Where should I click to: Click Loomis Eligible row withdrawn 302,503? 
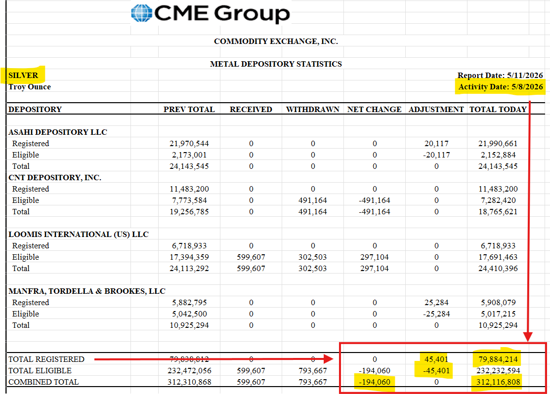[312, 257]
